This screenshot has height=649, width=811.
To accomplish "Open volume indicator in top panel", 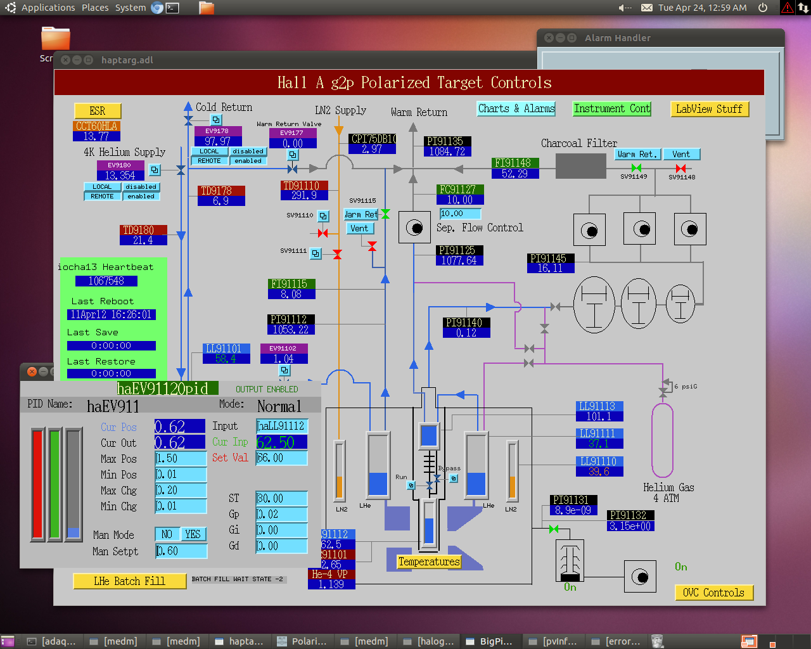I will coord(625,8).
